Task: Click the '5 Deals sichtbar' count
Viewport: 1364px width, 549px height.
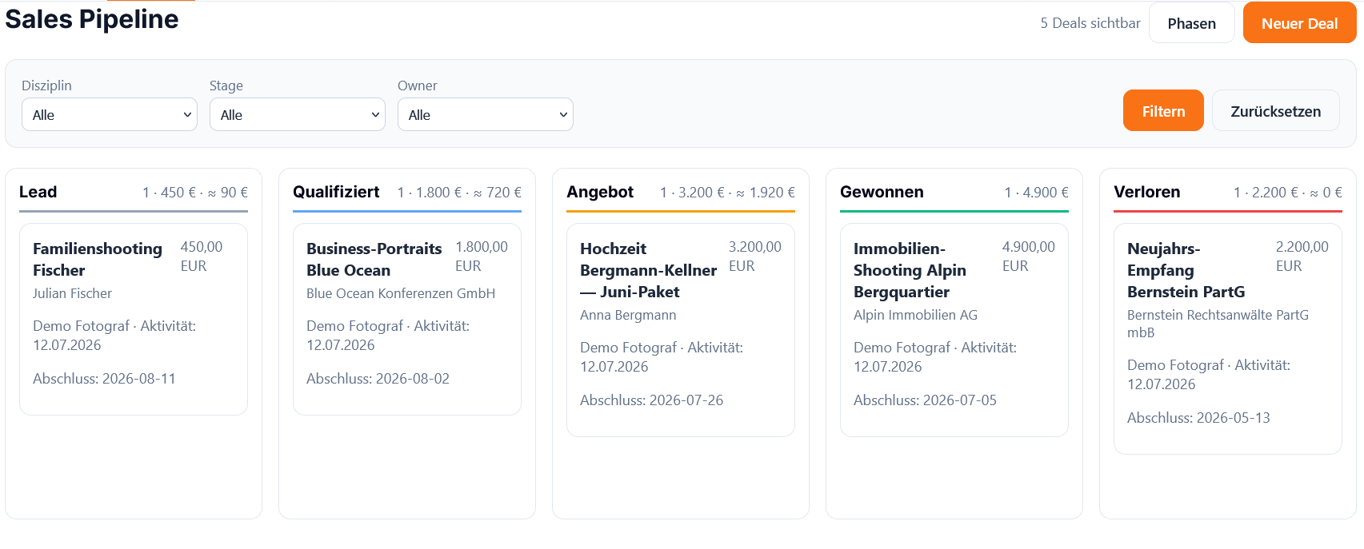Action: pyautogui.click(x=1090, y=23)
